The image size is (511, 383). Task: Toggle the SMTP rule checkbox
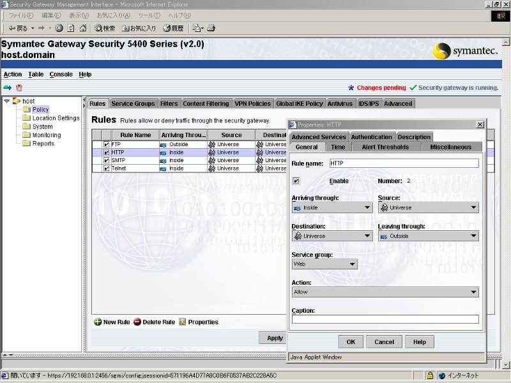click(x=106, y=161)
